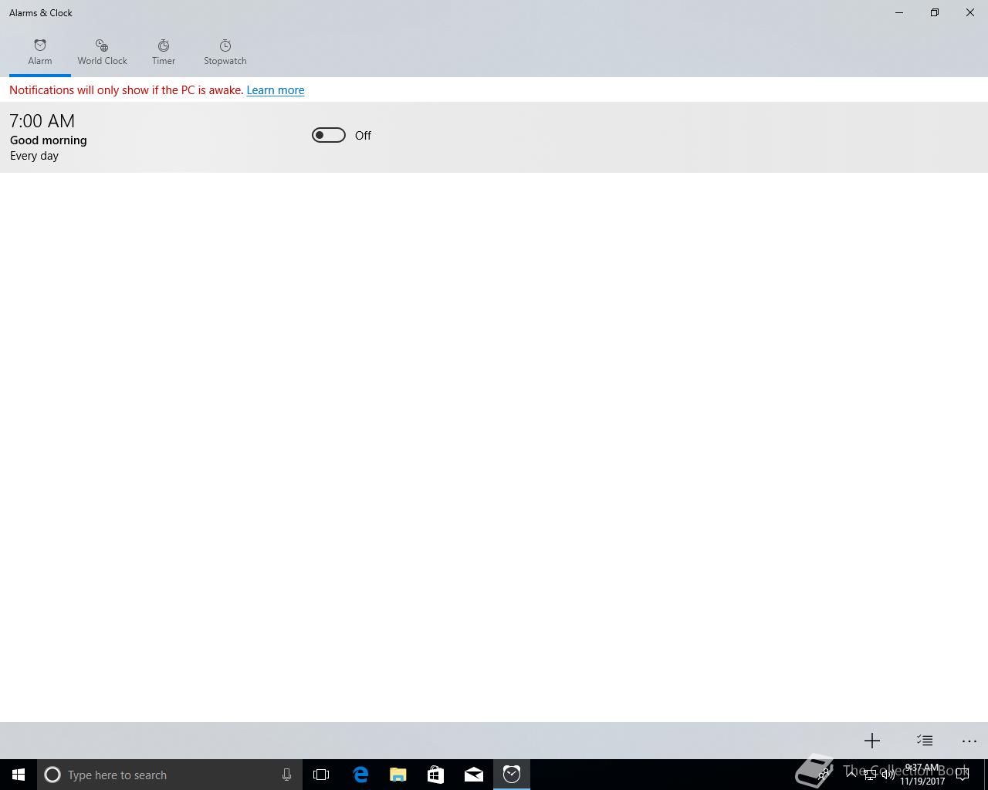Show hidden system tray icons
This screenshot has width=988, height=790.
pyautogui.click(x=851, y=775)
